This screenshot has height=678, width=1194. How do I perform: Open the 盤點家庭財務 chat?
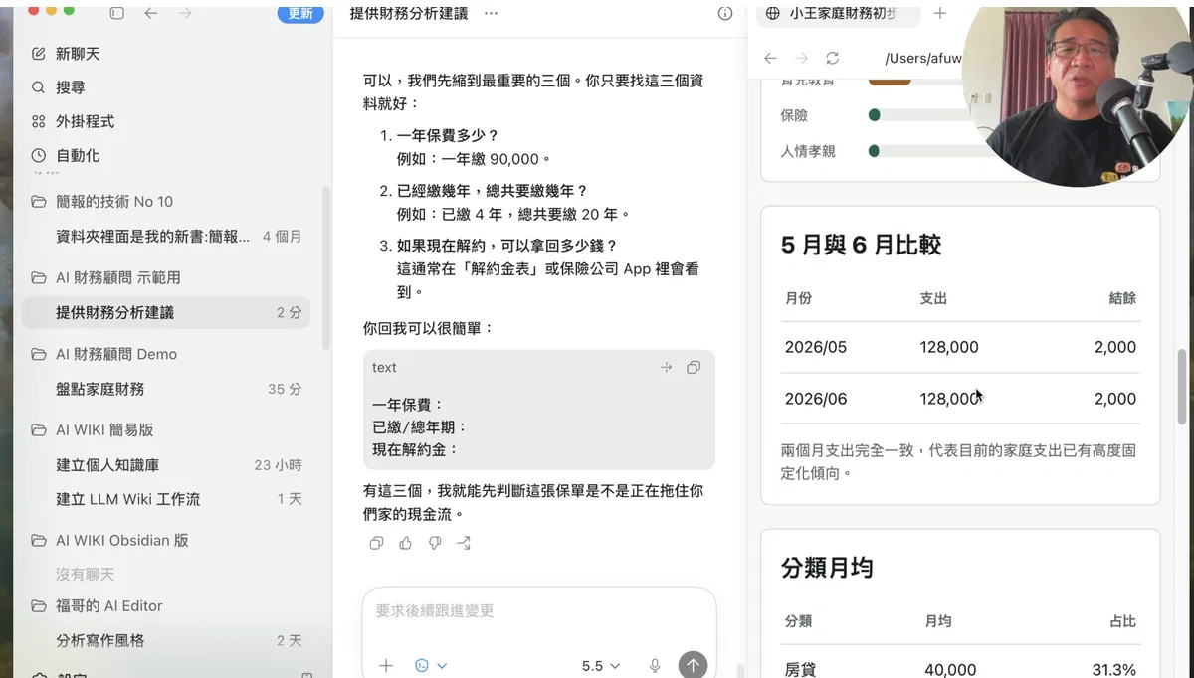coord(166,389)
